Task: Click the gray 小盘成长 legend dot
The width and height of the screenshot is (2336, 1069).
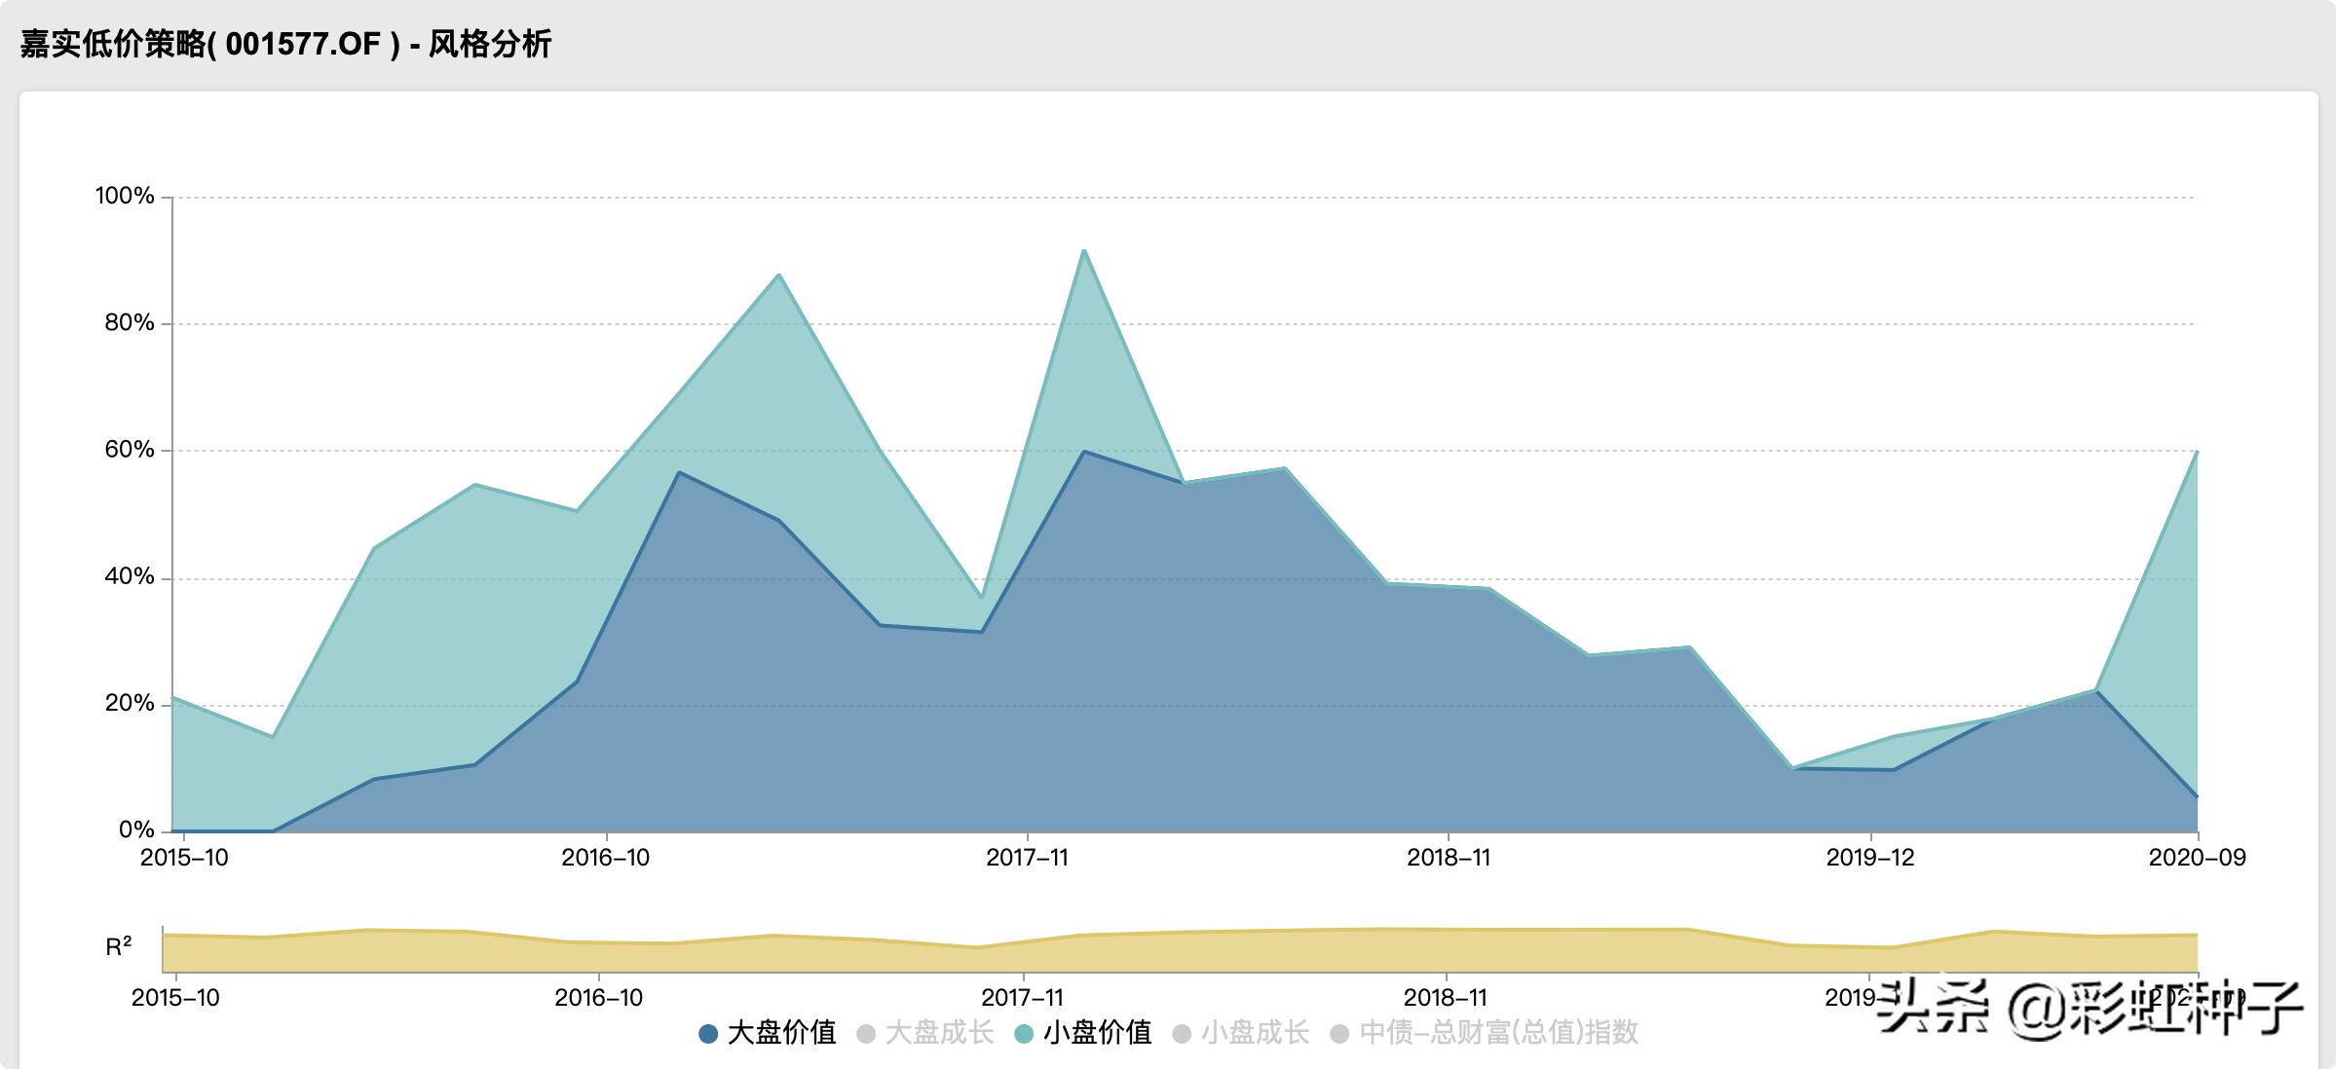Action: [1182, 1034]
